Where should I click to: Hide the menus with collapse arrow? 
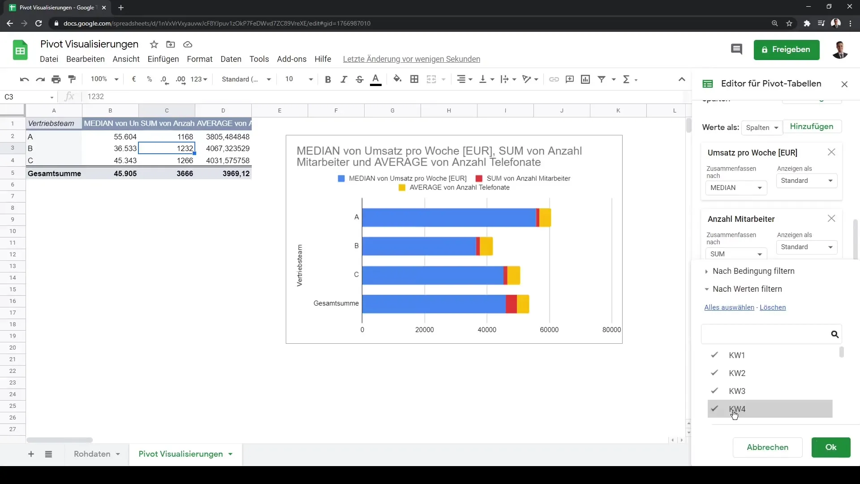[x=682, y=79]
